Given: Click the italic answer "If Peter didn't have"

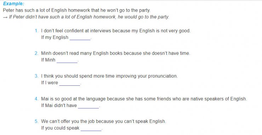Looking at the screenshot, I should (89, 17).
